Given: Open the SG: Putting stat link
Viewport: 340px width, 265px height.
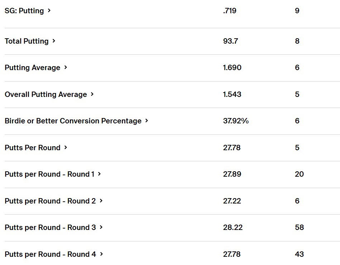Looking at the screenshot, I should (x=24, y=11).
